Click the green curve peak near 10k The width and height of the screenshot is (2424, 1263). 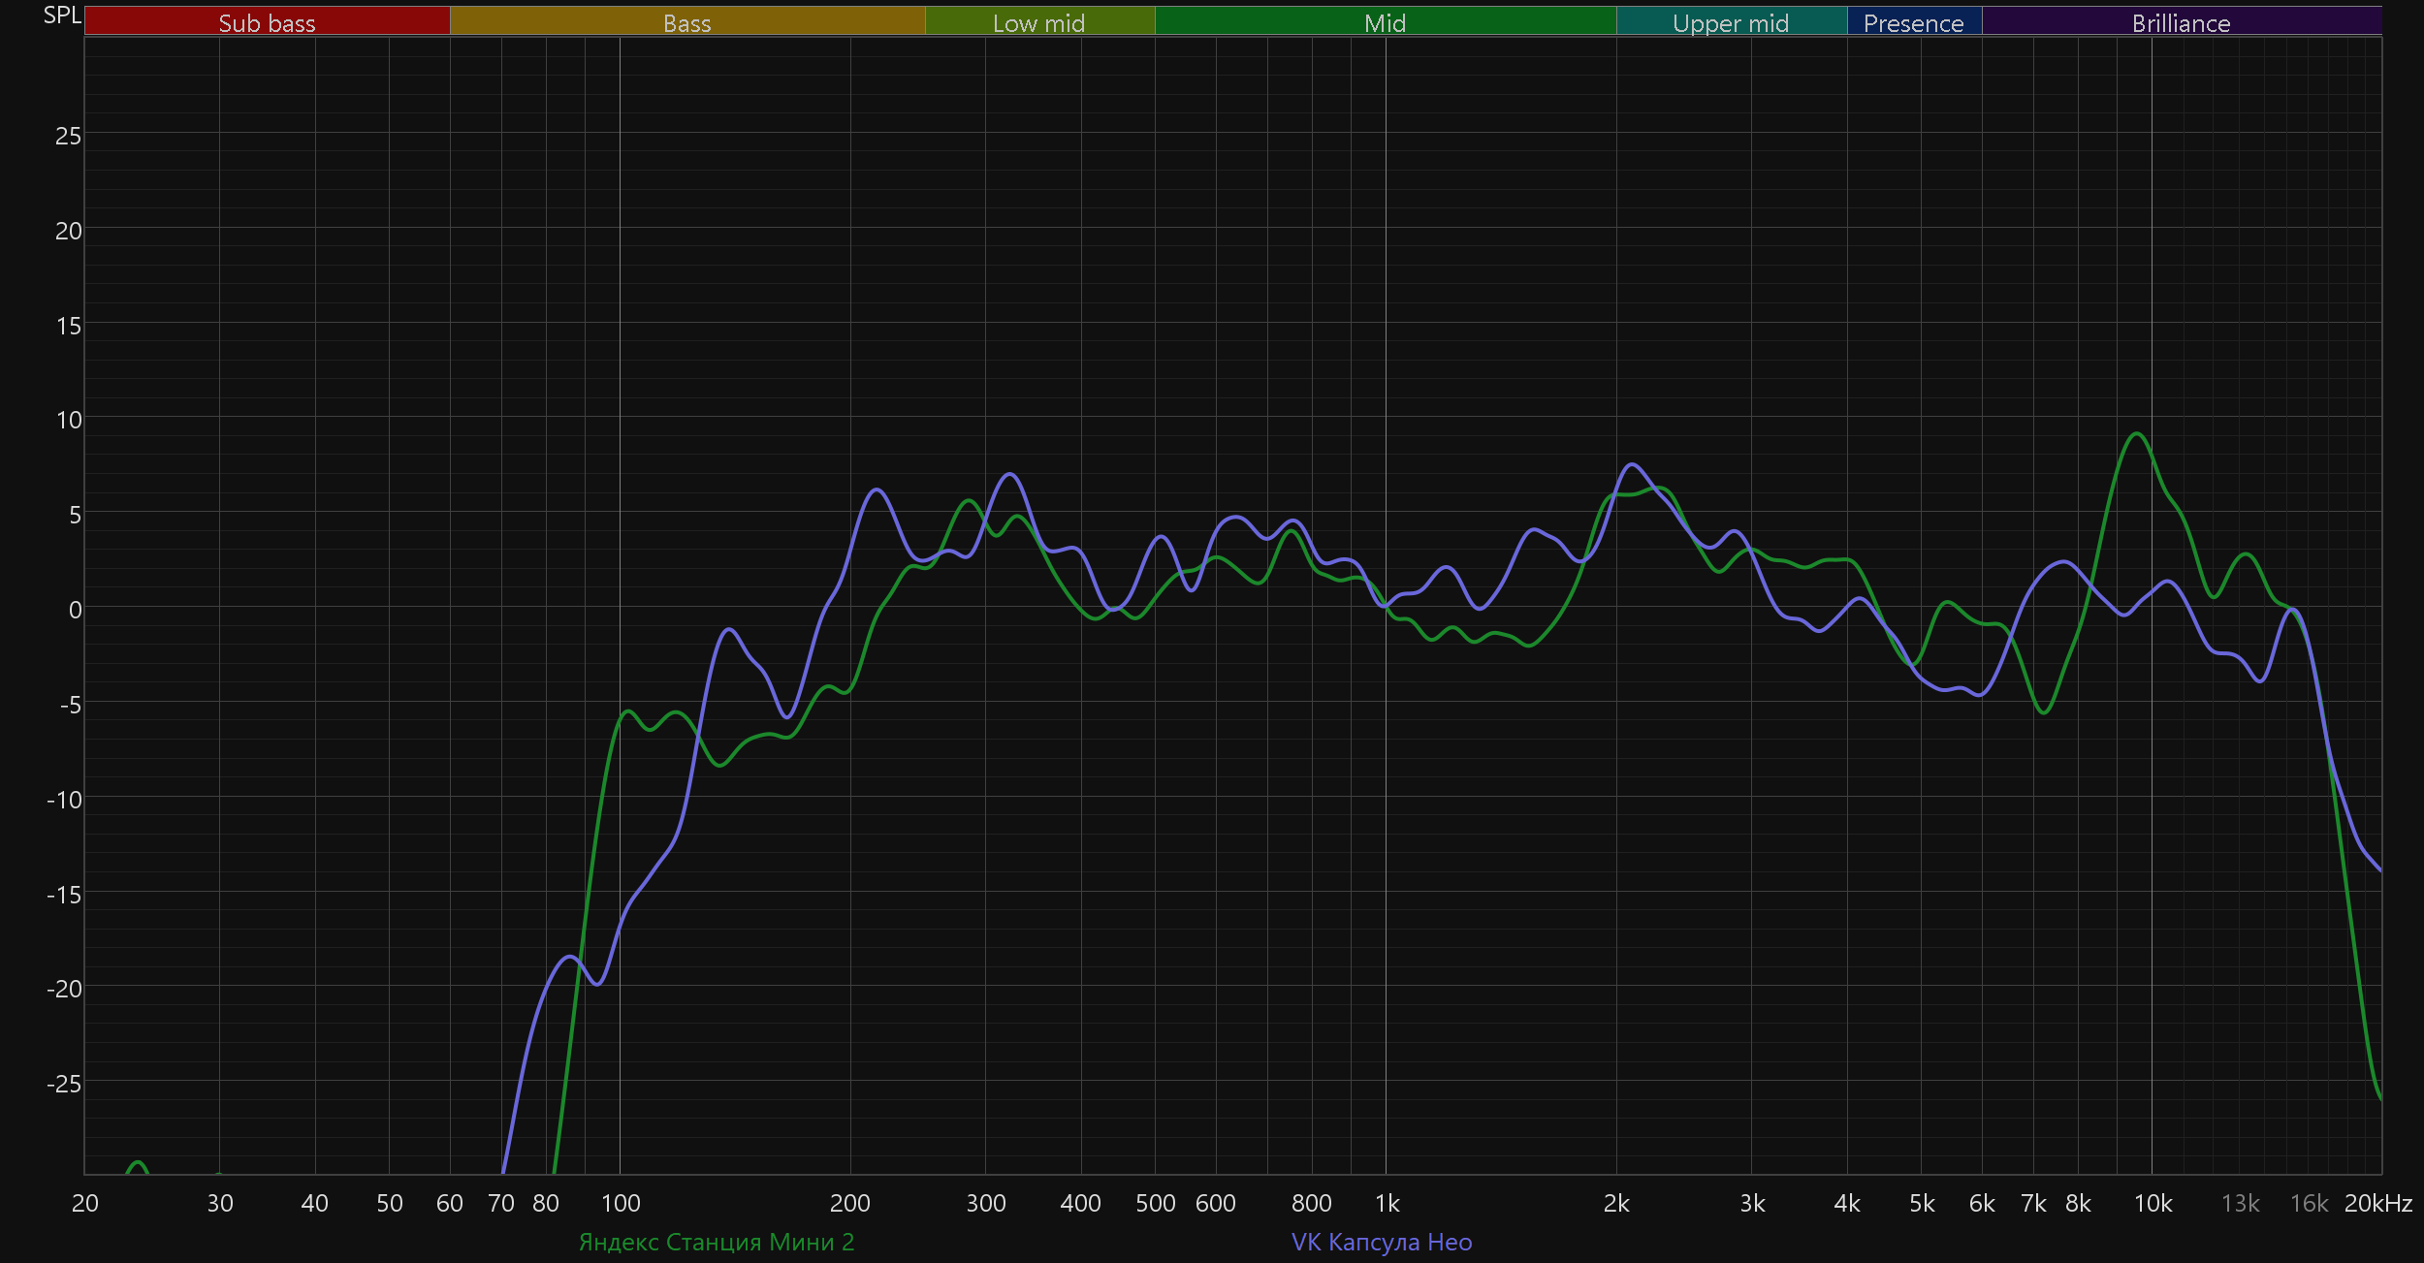pyautogui.click(x=2137, y=434)
